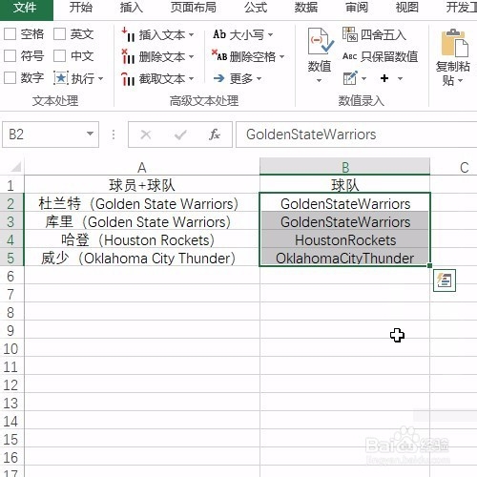
Task: Click the formula bar confirm checkmark icon
Action: point(180,135)
